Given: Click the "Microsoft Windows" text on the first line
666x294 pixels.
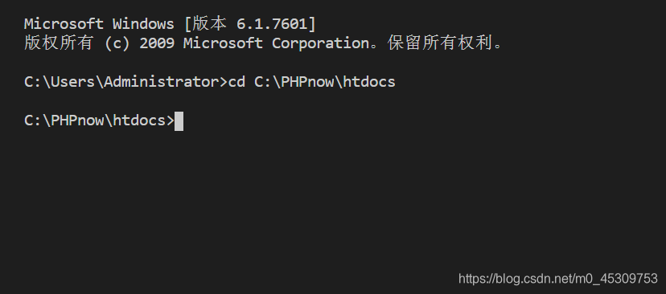Looking at the screenshot, I should click(x=99, y=24).
